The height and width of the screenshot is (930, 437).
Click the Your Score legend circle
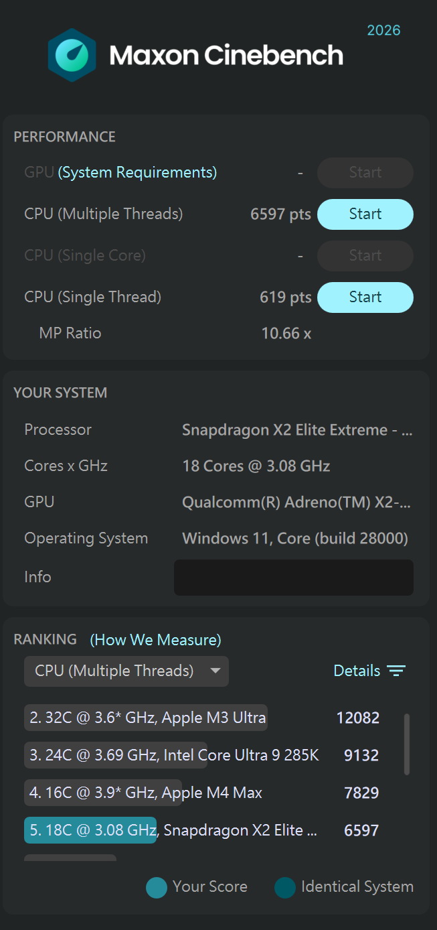pyautogui.click(x=156, y=887)
